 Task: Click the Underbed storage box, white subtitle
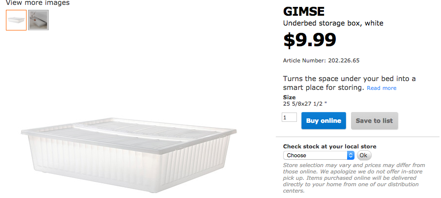pos(333,23)
